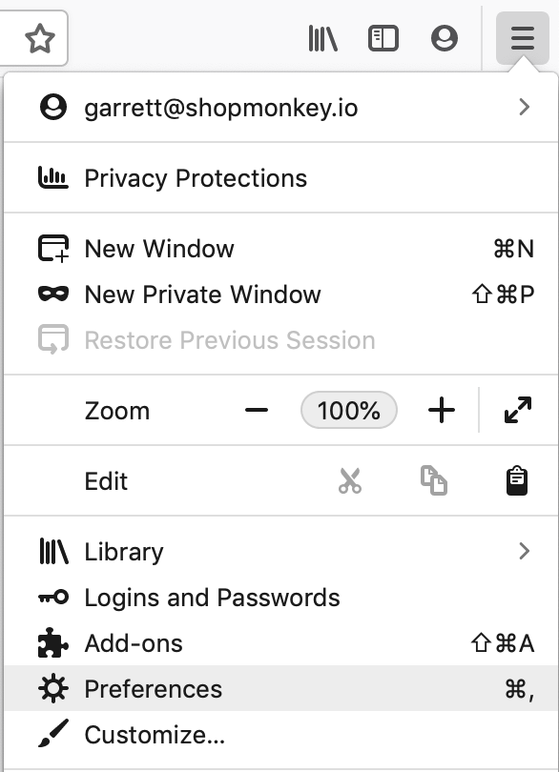
Task: Click the Cut scissors icon
Action: pyautogui.click(x=350, y=480)
